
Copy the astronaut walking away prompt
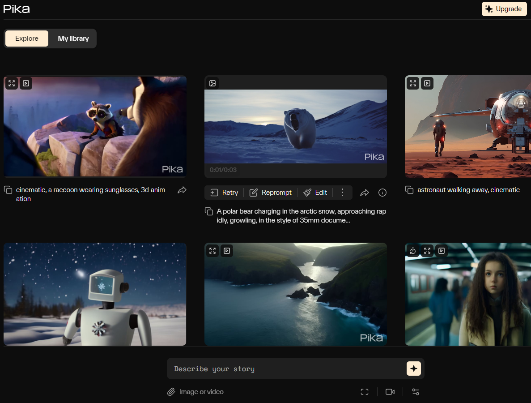point(409,190)
